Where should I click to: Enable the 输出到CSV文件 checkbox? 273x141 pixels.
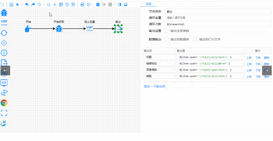[195, 39]
